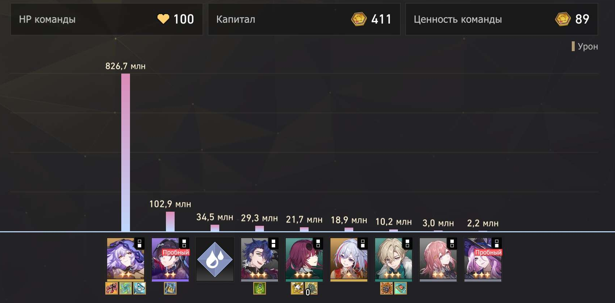615x303 pixels.
Task: Open the Ценность команды value panel
Action: (502, 19)
